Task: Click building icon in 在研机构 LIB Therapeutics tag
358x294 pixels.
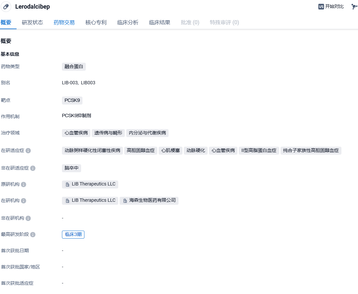Action: [68, 201]
